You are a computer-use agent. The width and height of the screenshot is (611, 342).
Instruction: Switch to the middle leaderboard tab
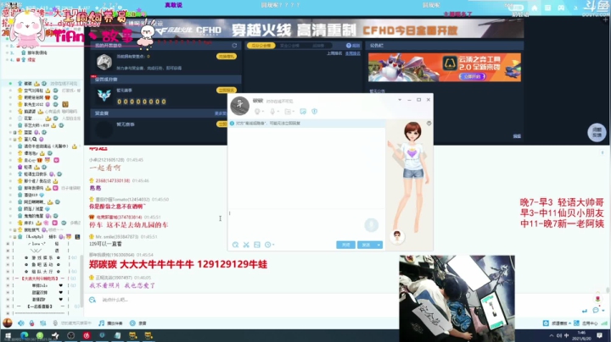coord(290,46)
